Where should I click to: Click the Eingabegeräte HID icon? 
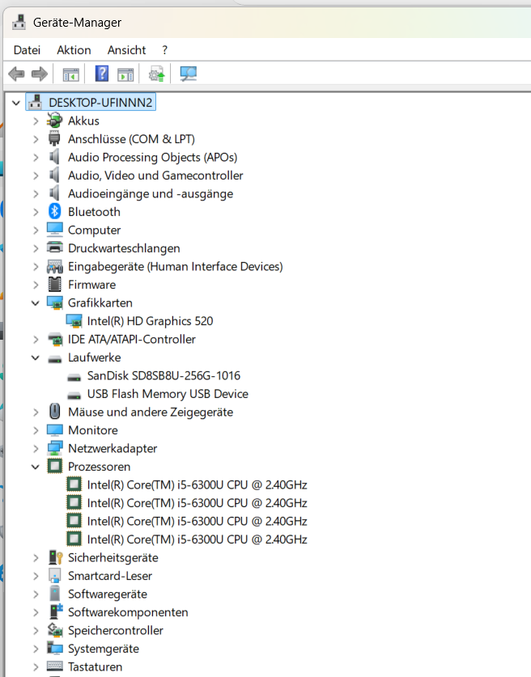(x=55, y=266)
